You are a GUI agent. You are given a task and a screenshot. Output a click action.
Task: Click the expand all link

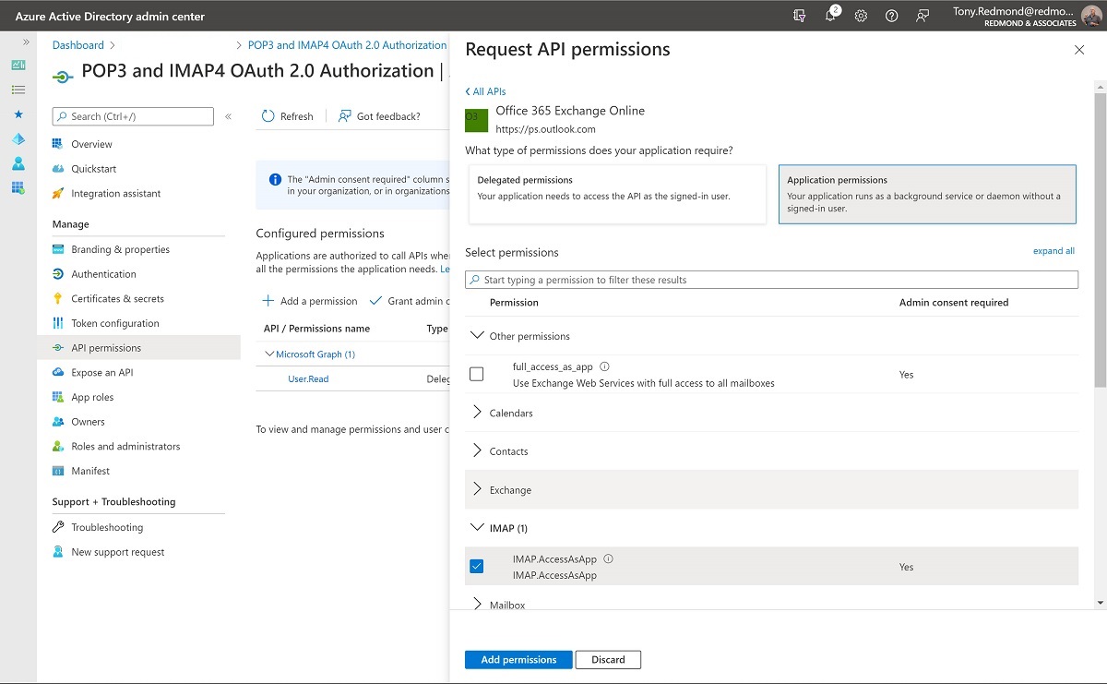1053,251
